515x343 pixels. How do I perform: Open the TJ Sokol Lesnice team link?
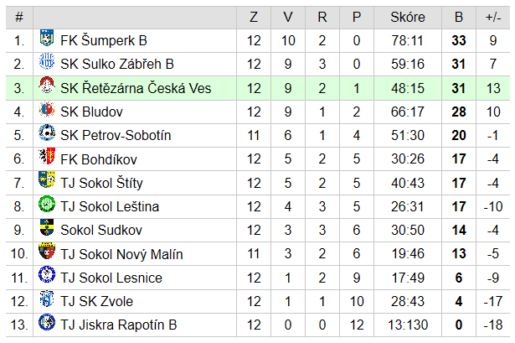click(111, 278)
